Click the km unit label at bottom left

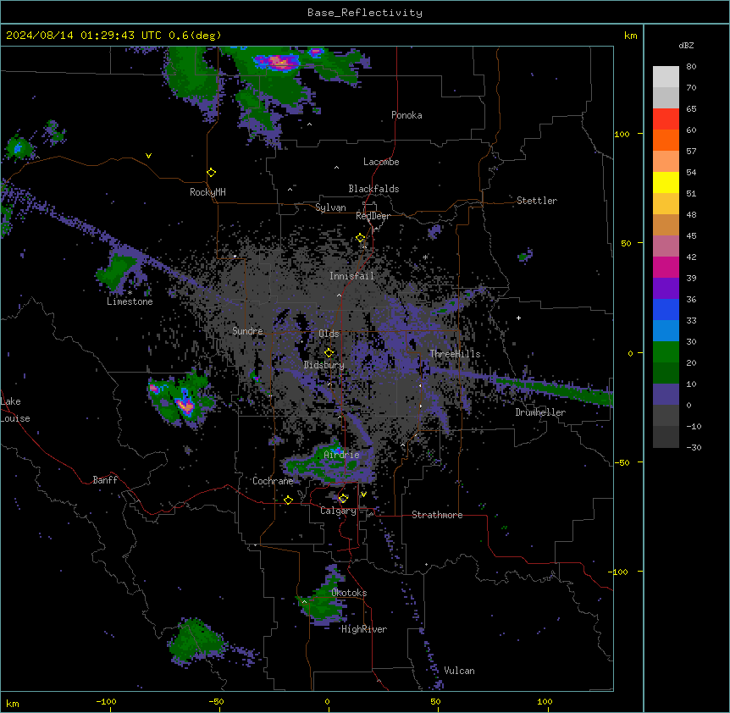13,703
